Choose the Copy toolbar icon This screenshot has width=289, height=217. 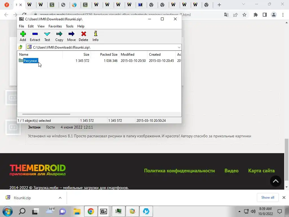(59, 36)
